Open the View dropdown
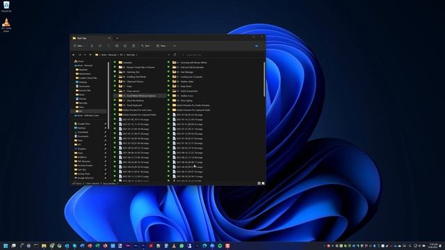The width and height of the screenshot is (445, 250). (162, 46)
